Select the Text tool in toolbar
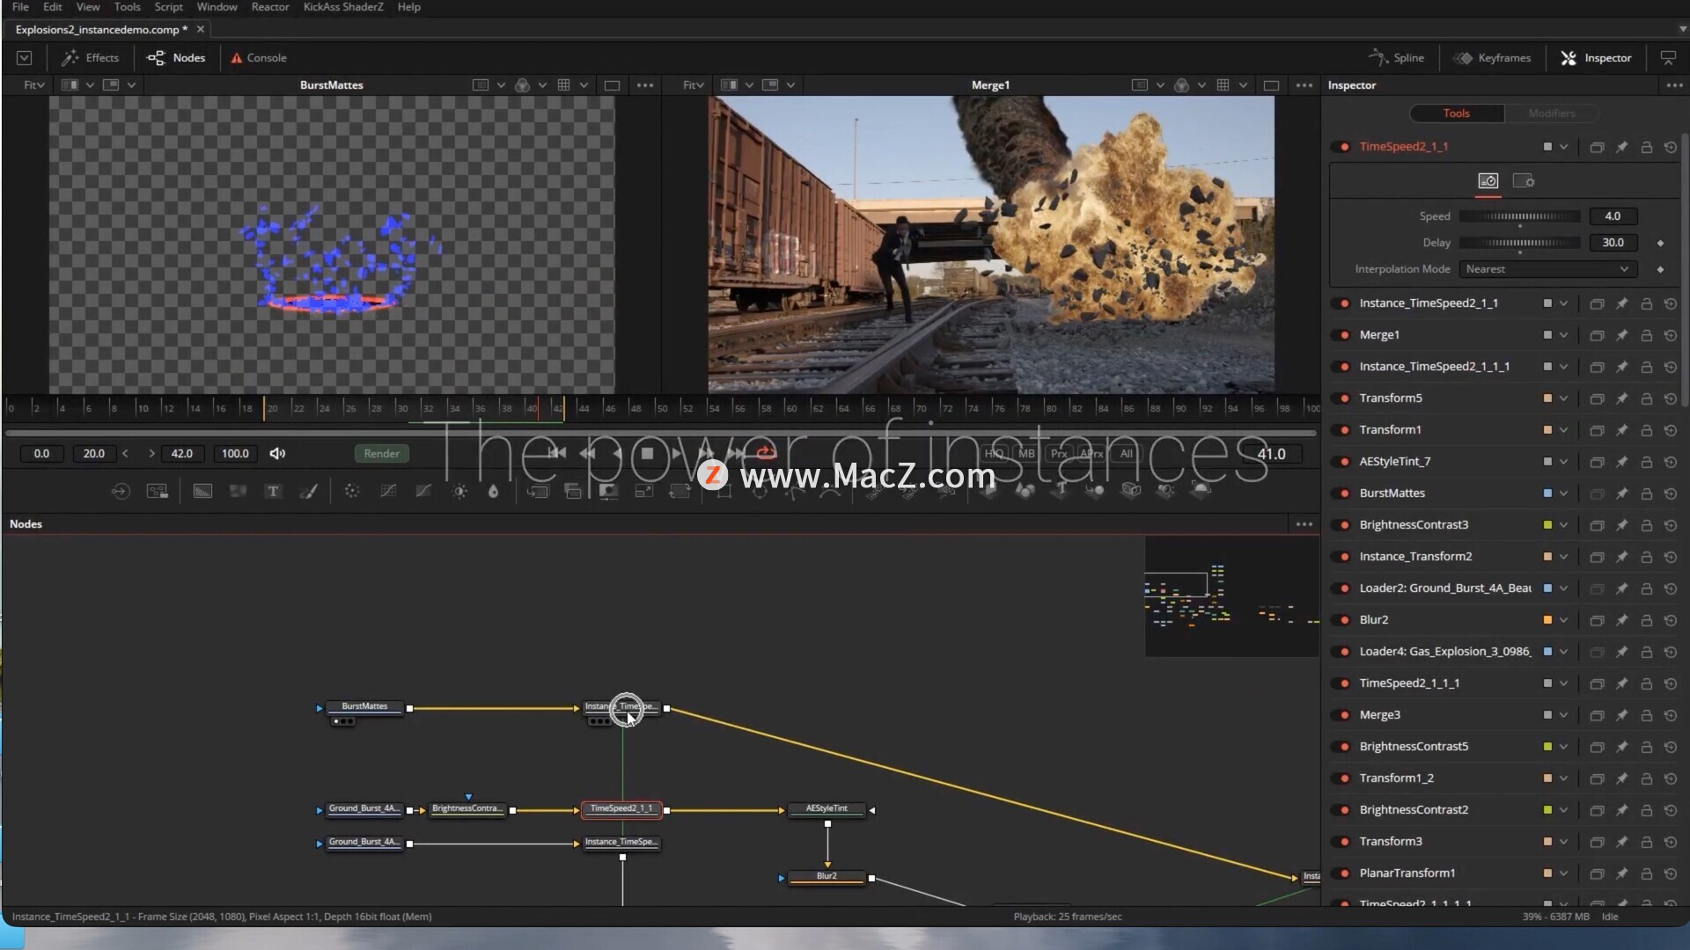1690x950 pixels. 273,491
